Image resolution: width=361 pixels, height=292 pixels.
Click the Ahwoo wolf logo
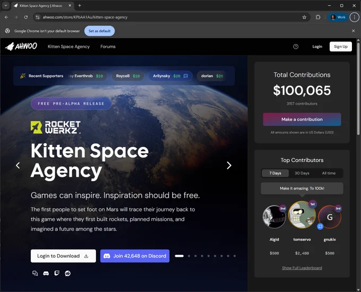tap(21, 47)
